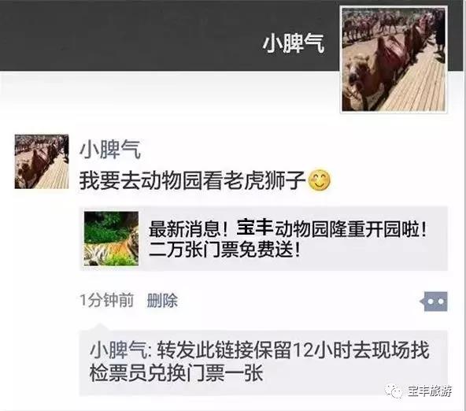
Task: Tap the comment bubble second line 检票员兑换门票一张
Action: click(x=176, y=373)
